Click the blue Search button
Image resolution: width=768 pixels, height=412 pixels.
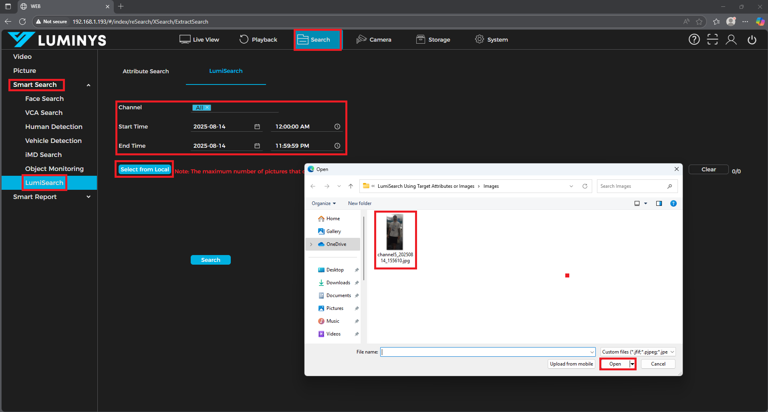pos(211,260)
